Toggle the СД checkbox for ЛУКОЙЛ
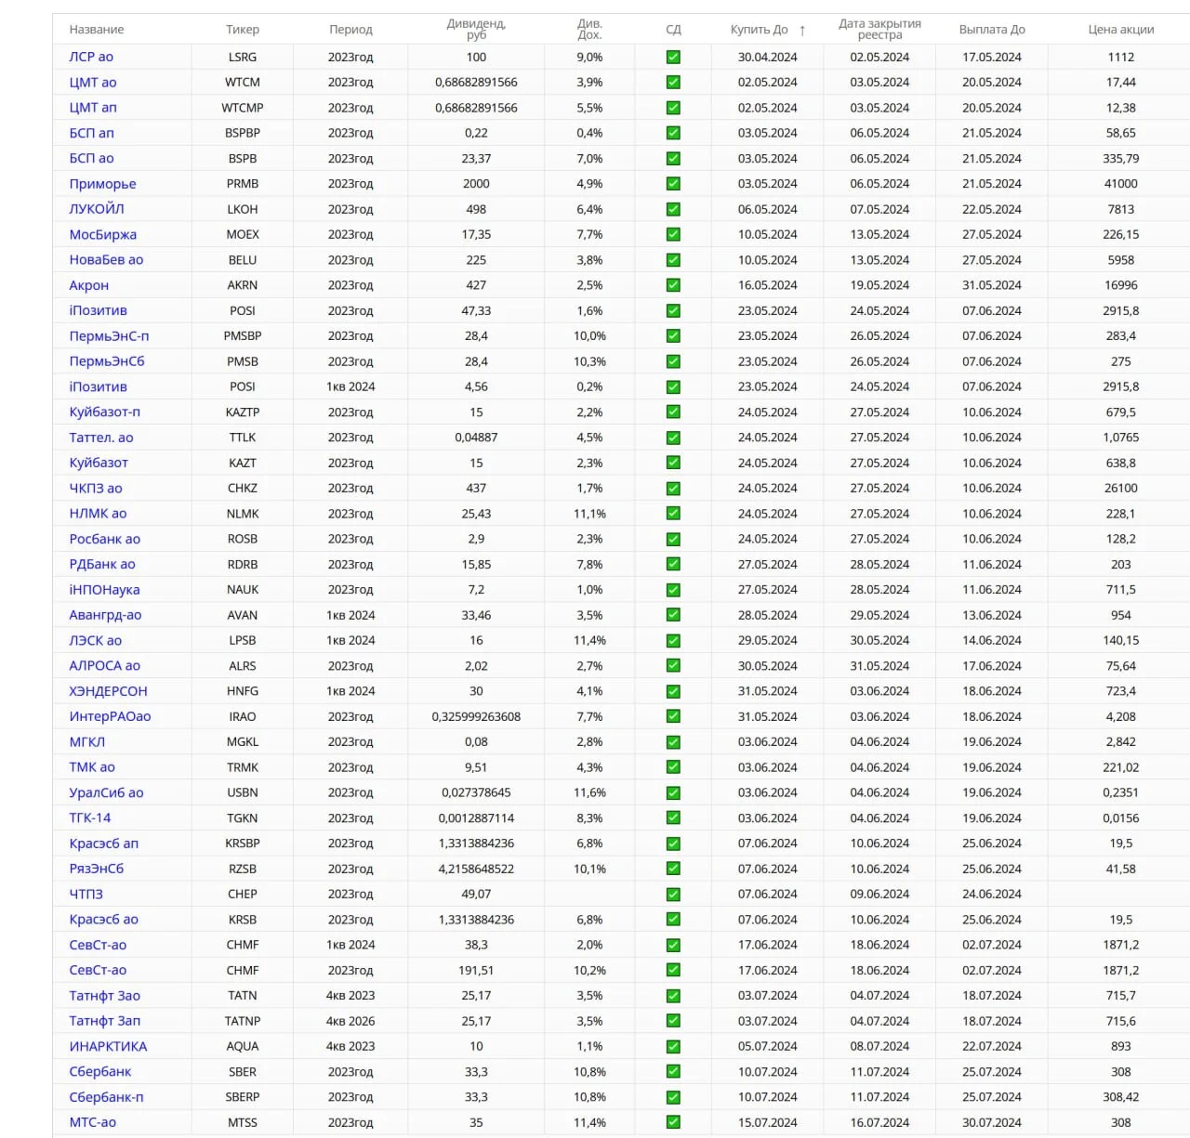The image size is (1190, 1138). pyautogui.click(x=673, y=209)
